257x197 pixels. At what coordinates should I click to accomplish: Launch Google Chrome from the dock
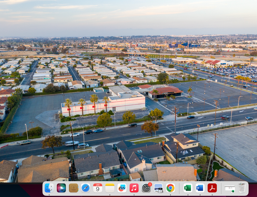pyautogui.click(x=170, y=188)
